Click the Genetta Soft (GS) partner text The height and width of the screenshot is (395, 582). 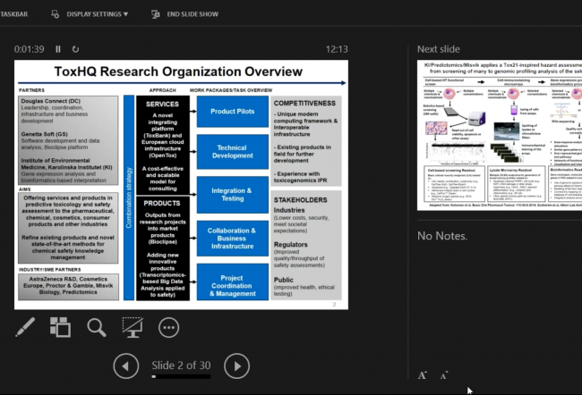(x=44, y=134)
